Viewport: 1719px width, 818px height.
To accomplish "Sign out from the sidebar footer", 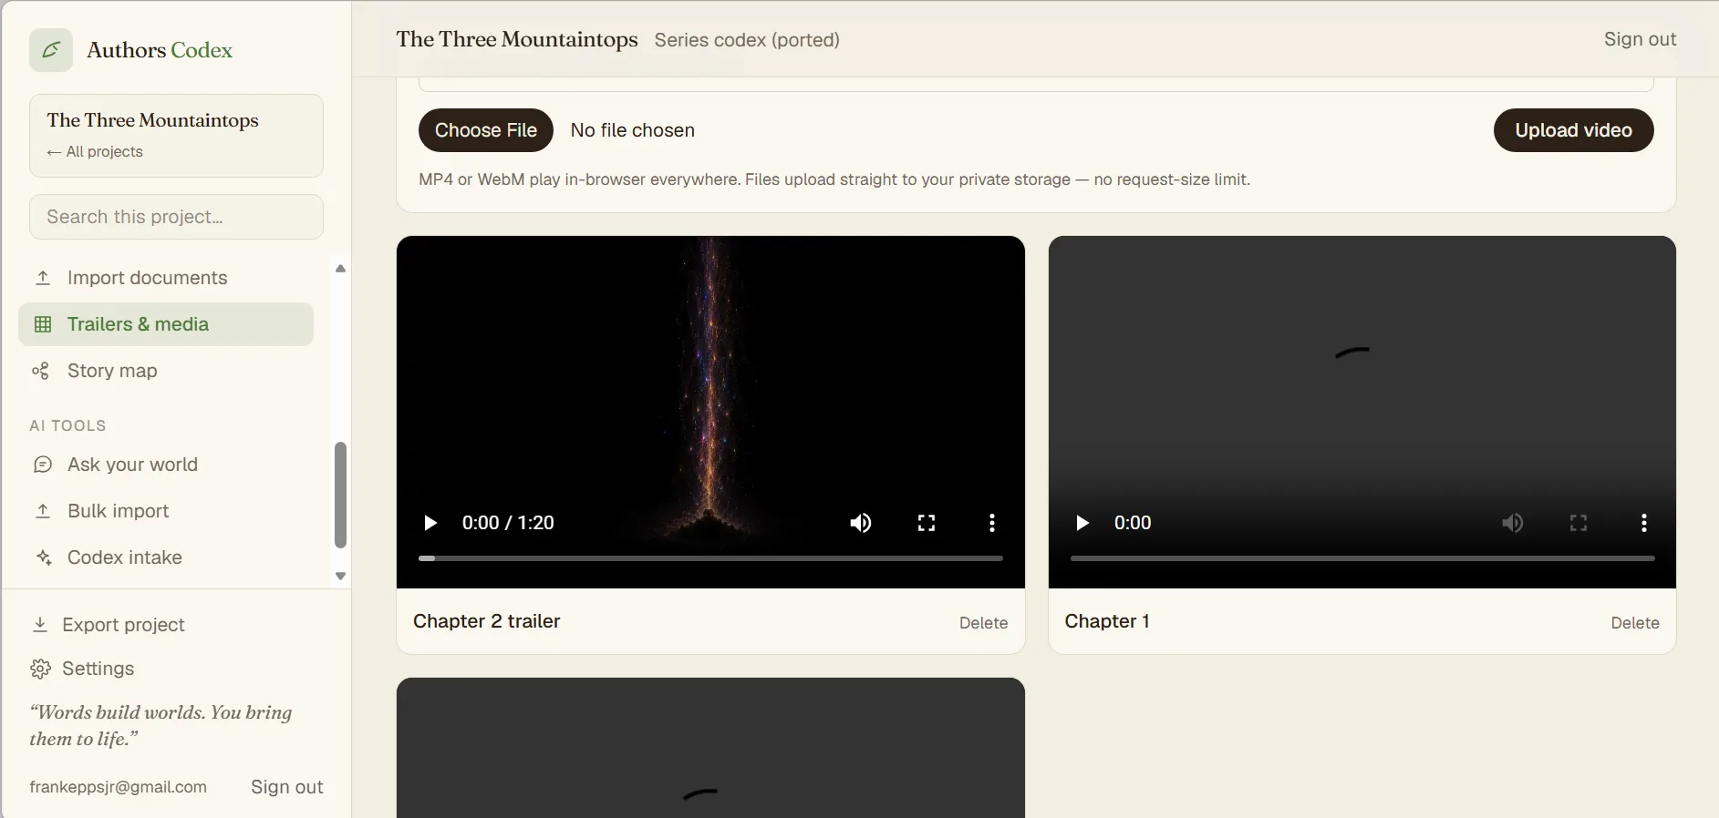I will pyautogui.click(x=287, y=787).
